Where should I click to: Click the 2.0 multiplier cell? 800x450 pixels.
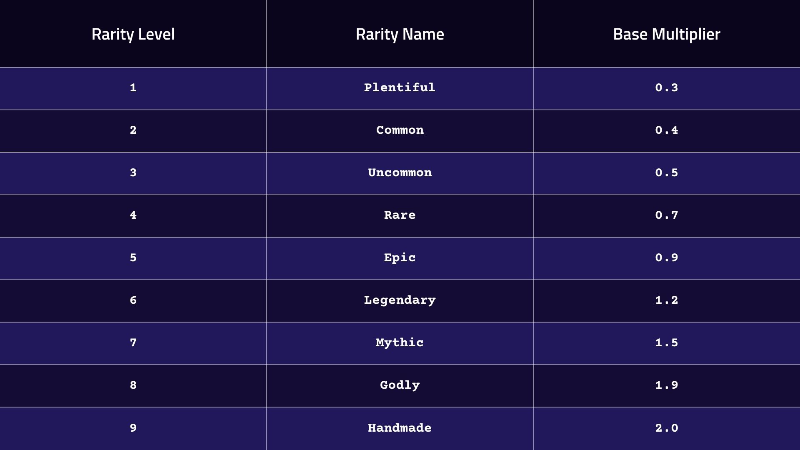point(666,428)
